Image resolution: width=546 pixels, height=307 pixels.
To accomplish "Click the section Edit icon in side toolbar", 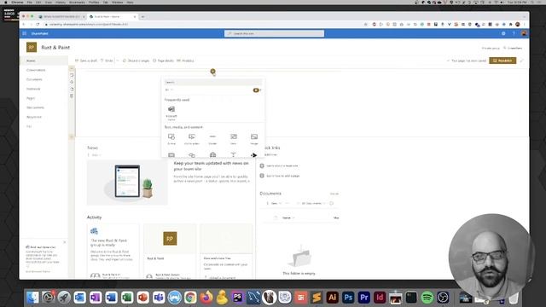I will point(72,75).
